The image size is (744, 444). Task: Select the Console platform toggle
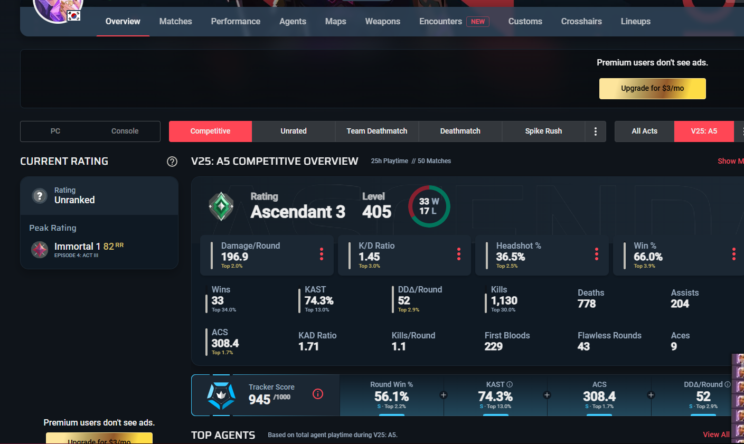[x=125, y=131]
